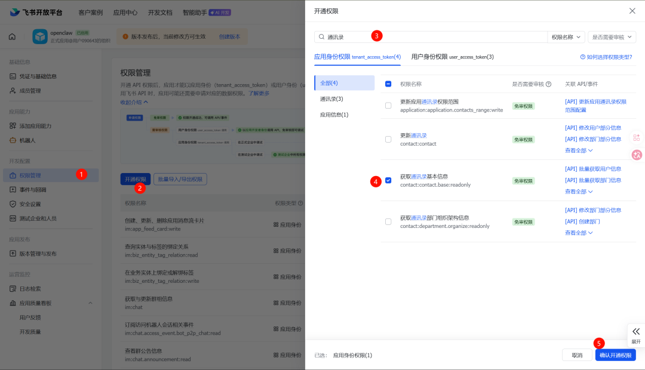Open 用户反馈 in the sidebar
Screen dimensions: 645x370
tap(30, 318)
